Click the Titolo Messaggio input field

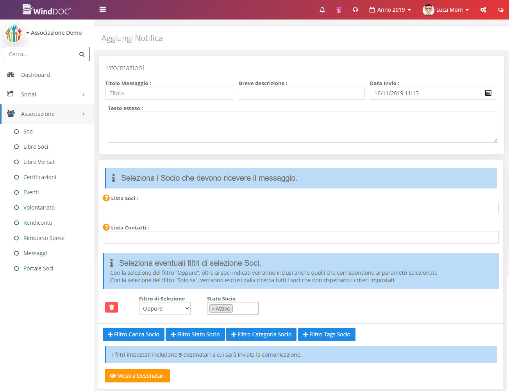(169, 93)
